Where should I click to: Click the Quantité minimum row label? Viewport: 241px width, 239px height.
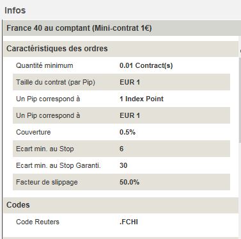tap(45, 65)
